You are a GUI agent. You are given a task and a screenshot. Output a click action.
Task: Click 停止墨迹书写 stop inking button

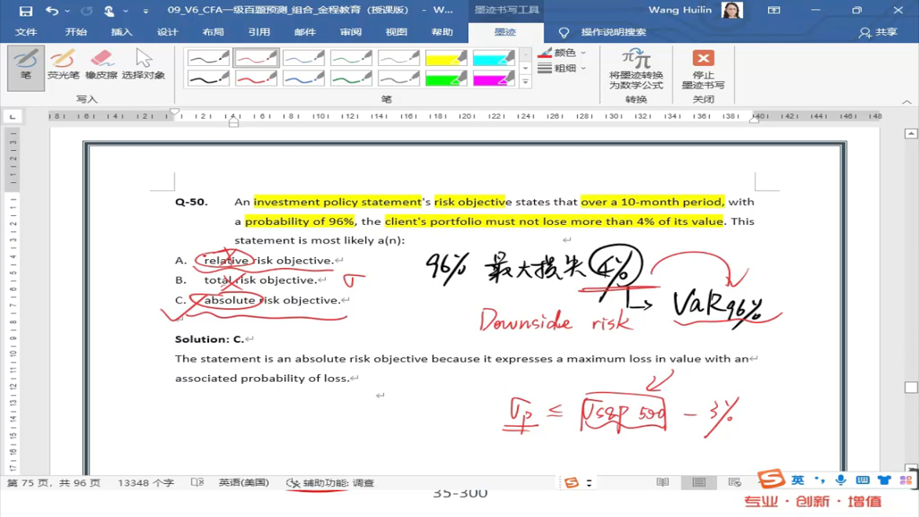[703, 69]
